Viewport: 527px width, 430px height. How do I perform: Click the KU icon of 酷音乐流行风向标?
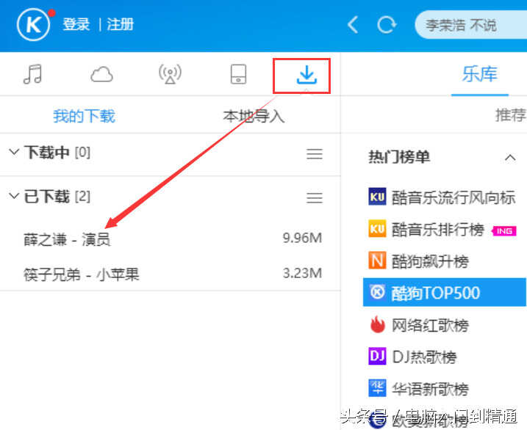point(377,197)
